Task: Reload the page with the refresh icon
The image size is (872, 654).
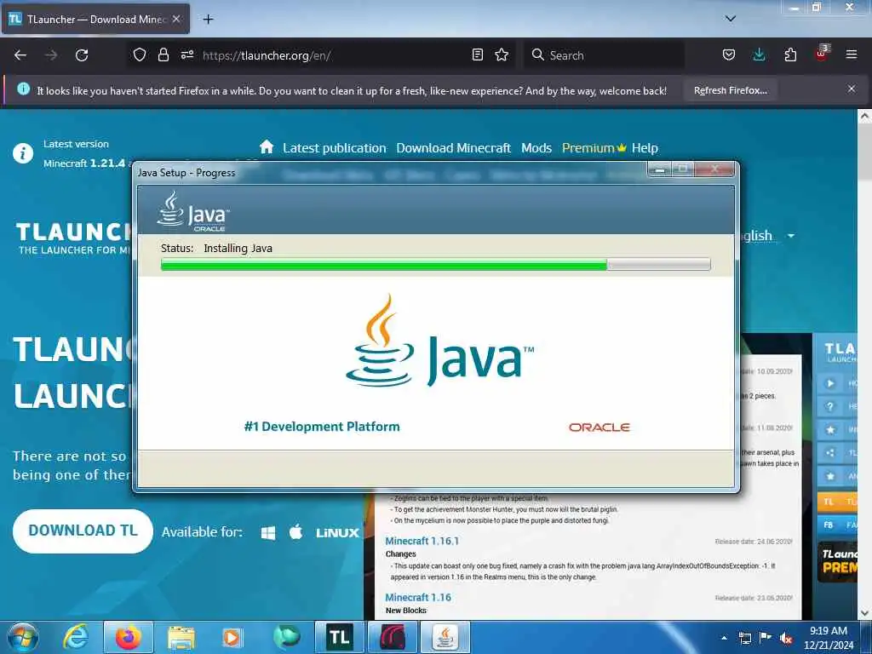Action: pos(82,55)
